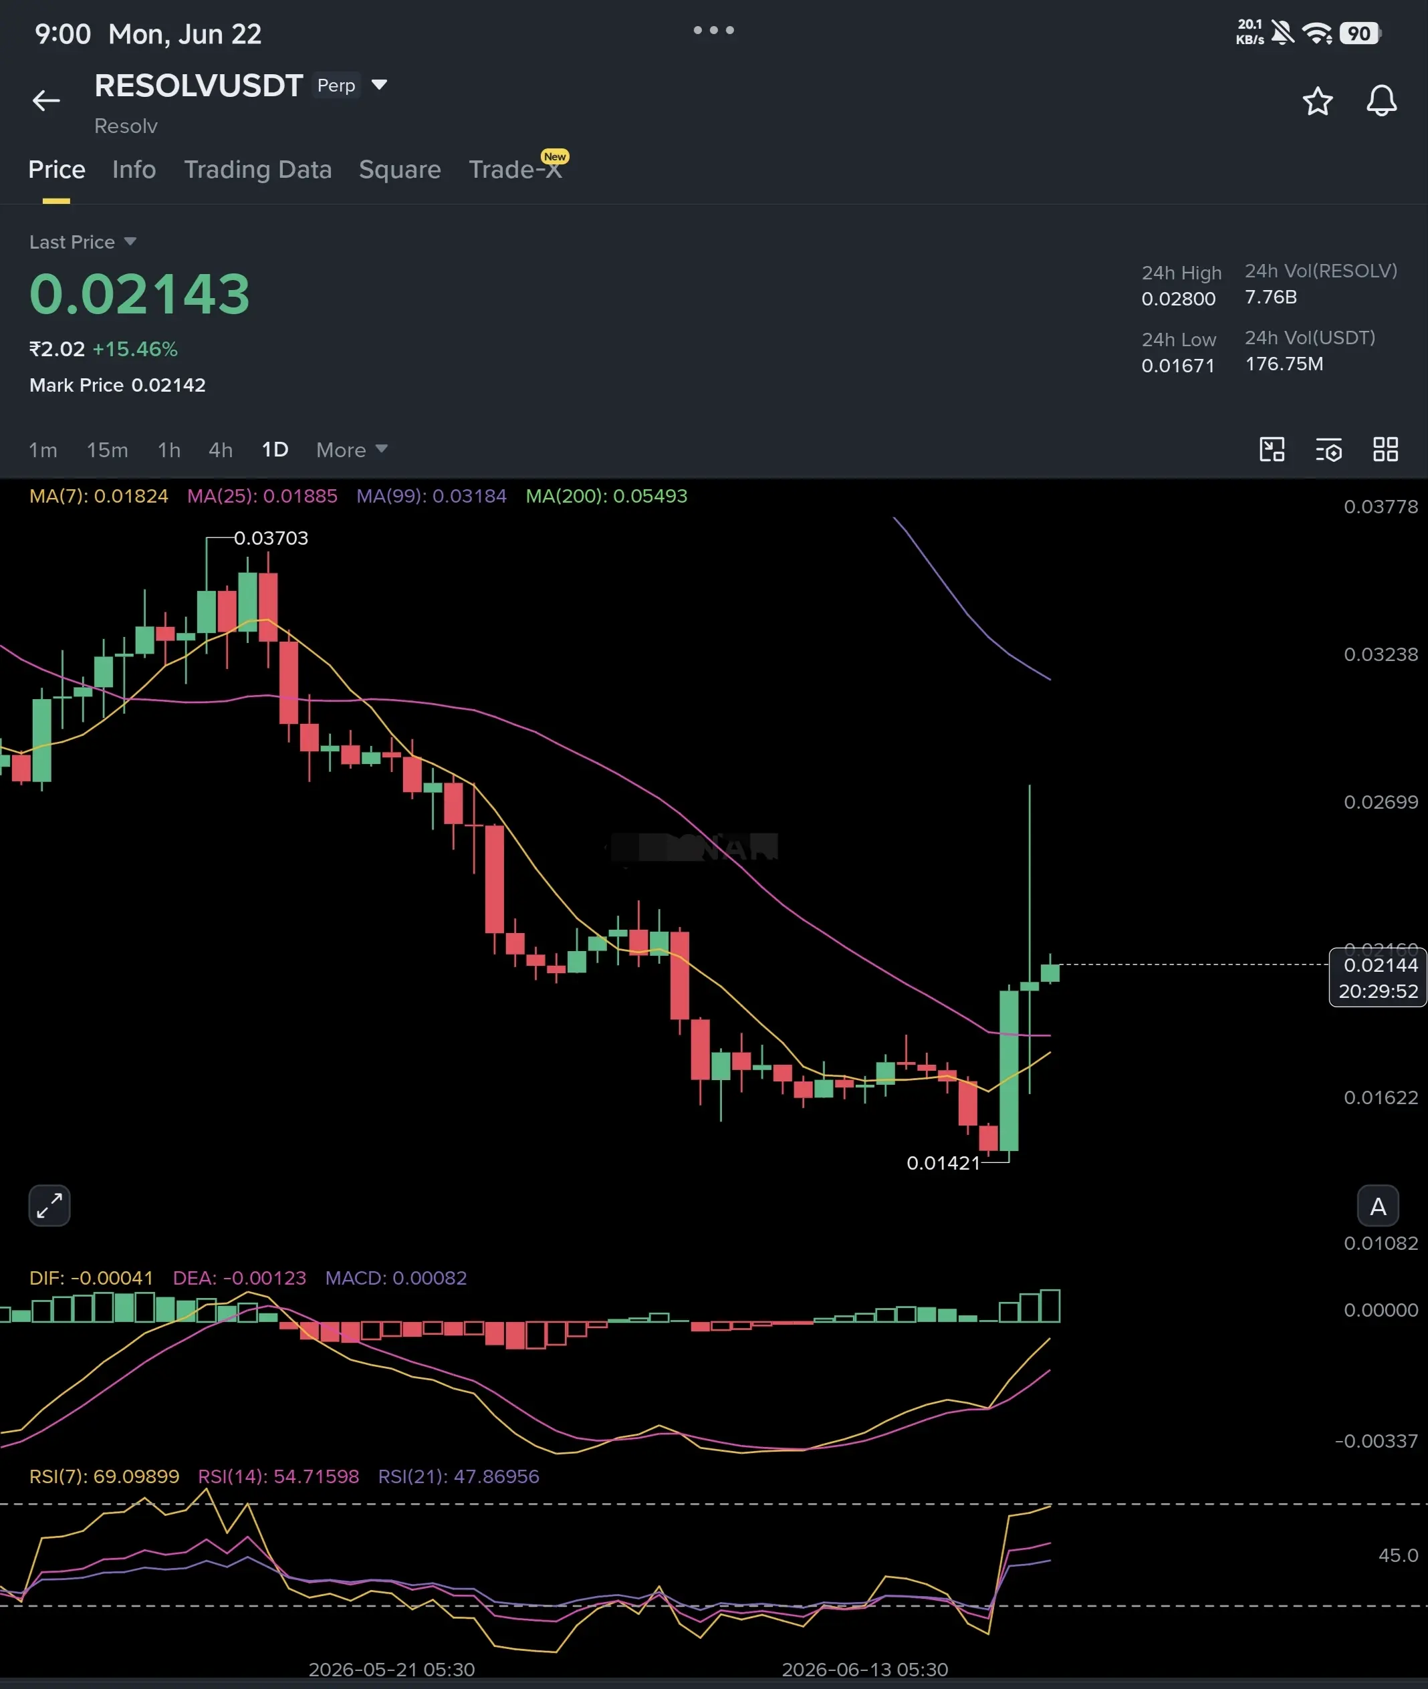Open the drawing tools chart icon
Viewport: 1428px width, 1689px height.
1272,449
